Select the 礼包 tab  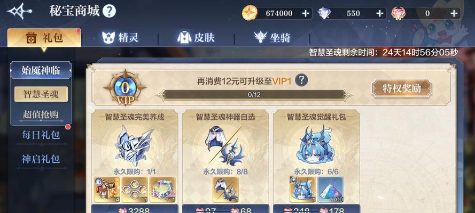point(44,38)
